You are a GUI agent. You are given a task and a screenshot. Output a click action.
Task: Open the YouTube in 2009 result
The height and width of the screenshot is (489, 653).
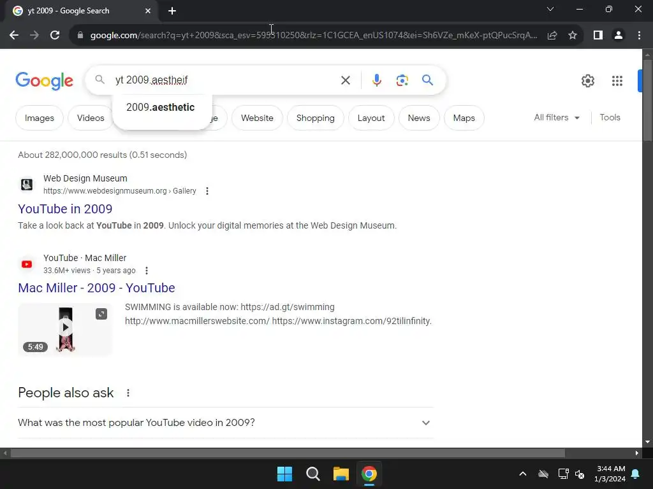tap(65, 209)
